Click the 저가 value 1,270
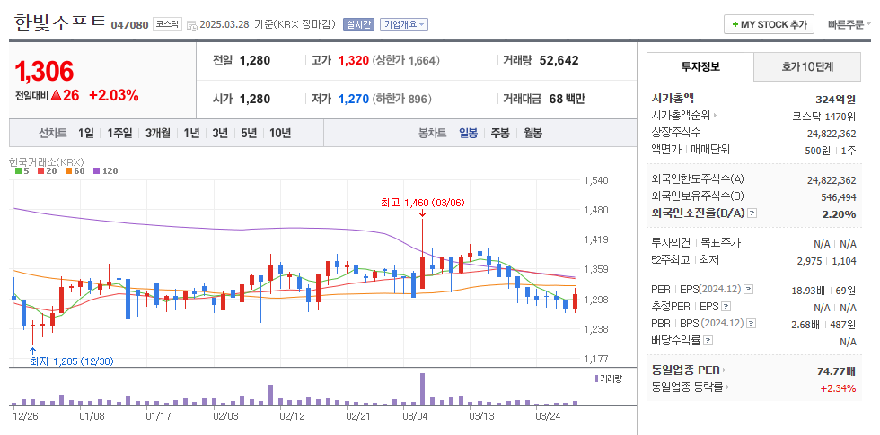The height and width of the screenshot is (435, 880). coord(354,100)
